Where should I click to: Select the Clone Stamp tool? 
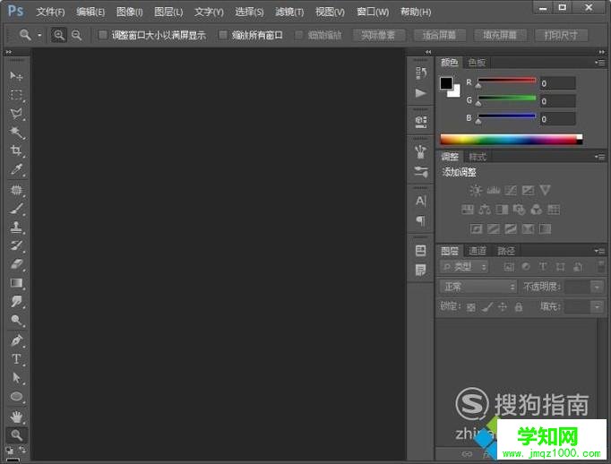[x=16, y=228]
